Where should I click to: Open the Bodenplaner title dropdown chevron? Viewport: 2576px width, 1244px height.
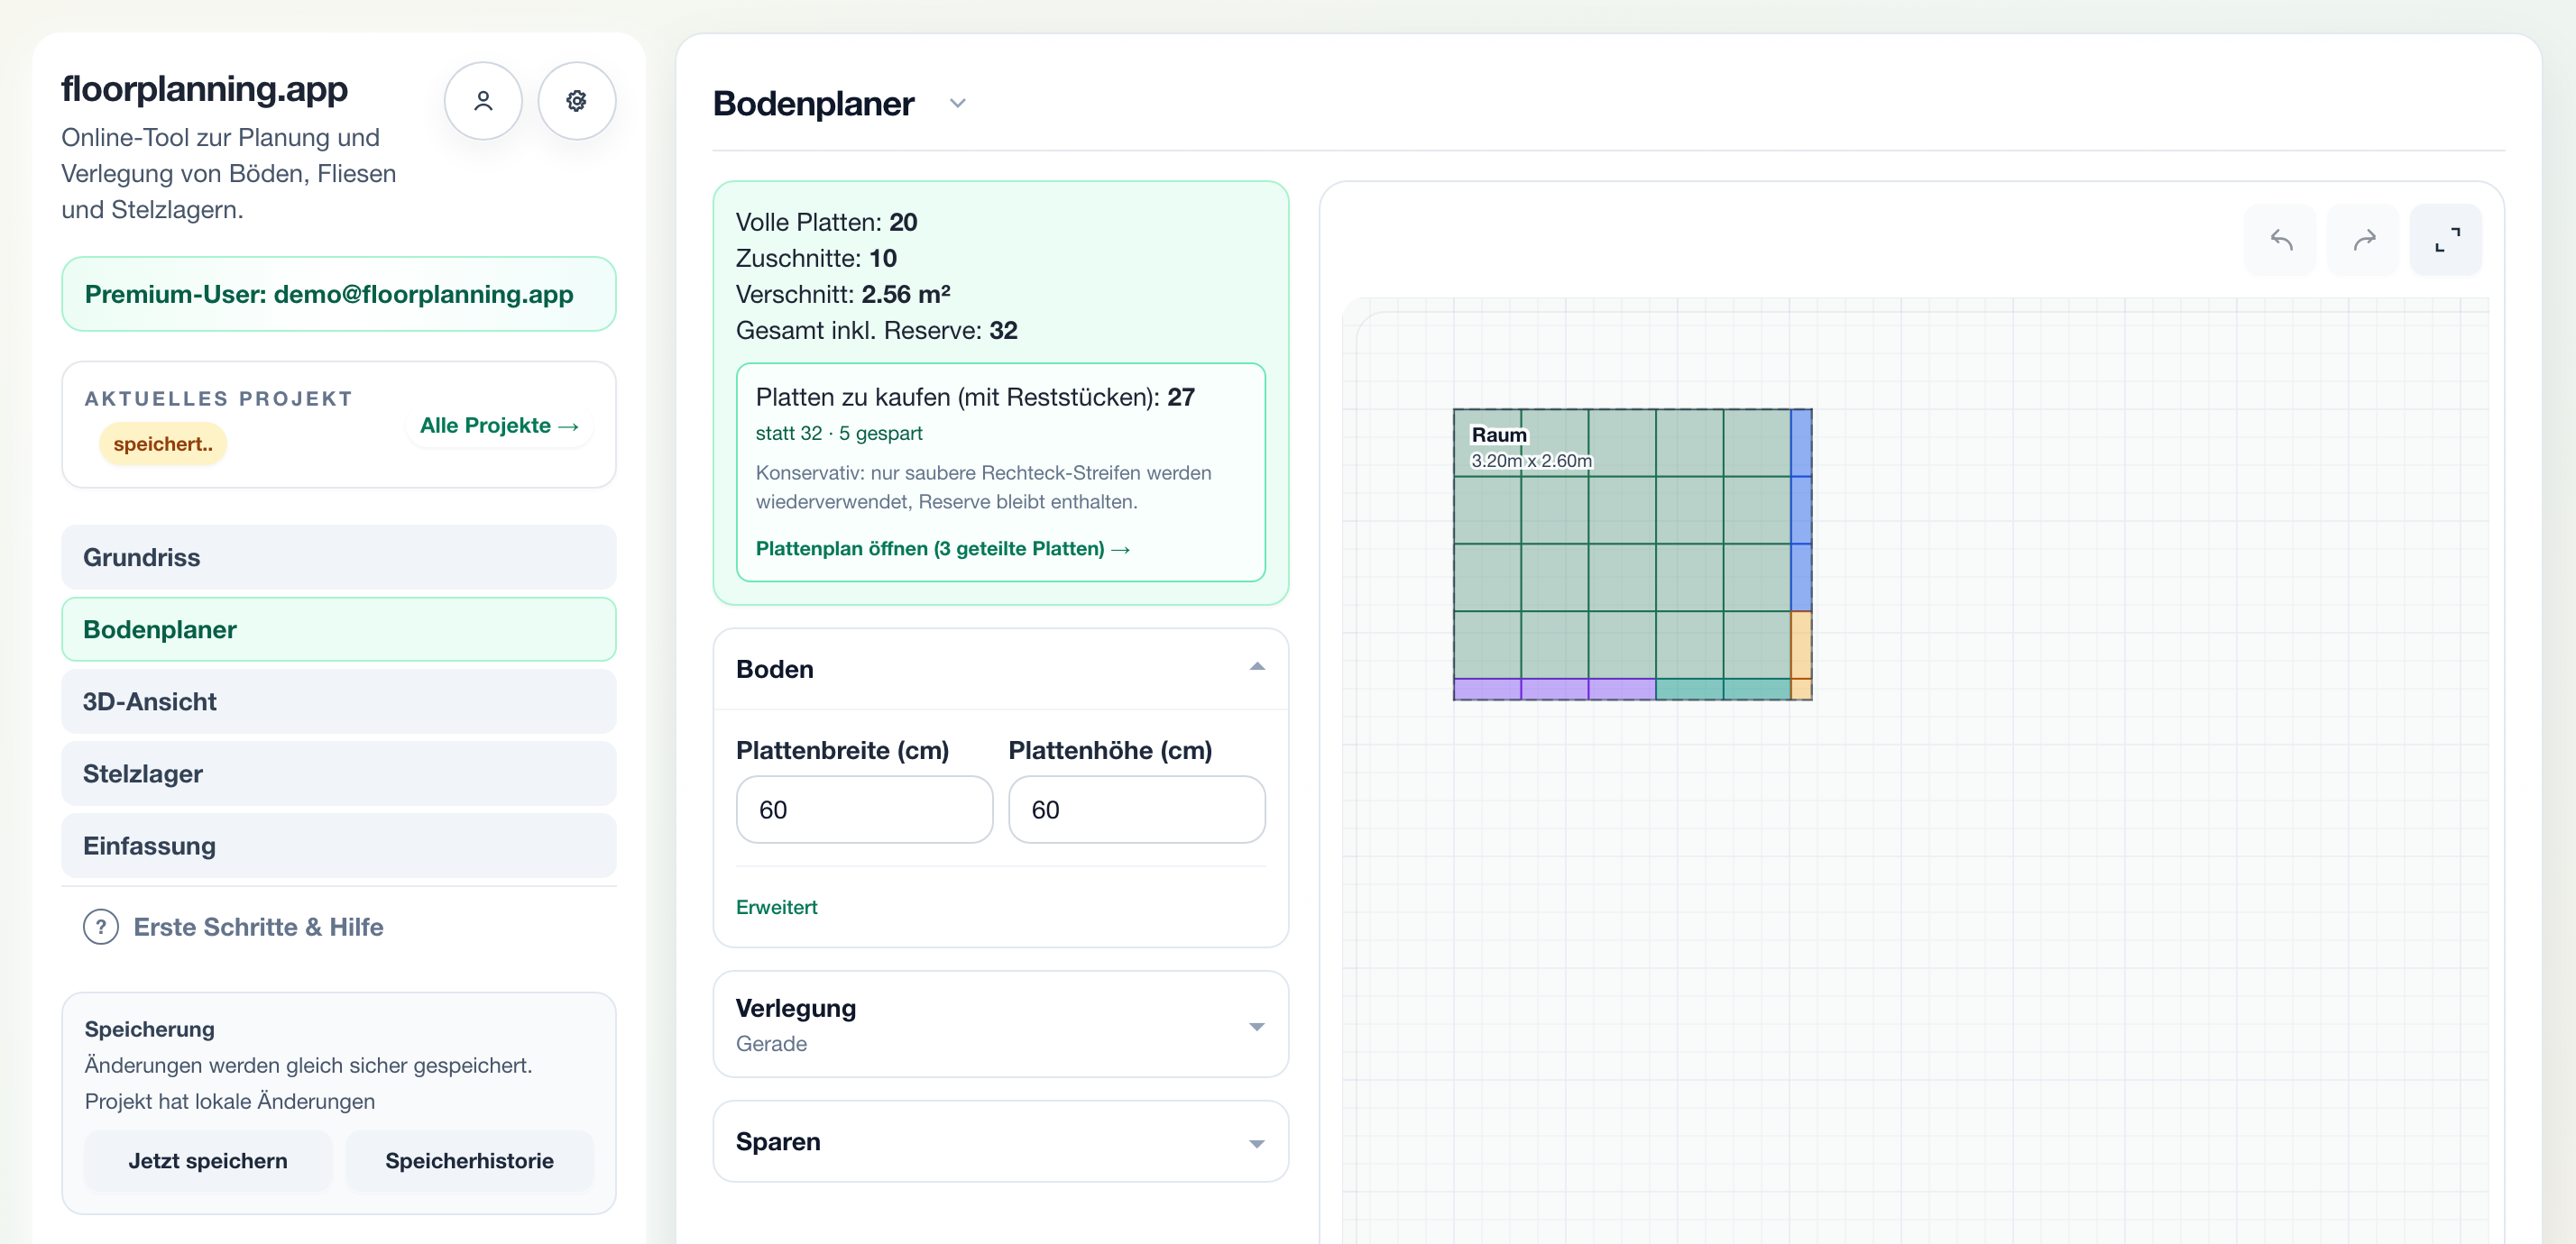[x=957, y=103]
